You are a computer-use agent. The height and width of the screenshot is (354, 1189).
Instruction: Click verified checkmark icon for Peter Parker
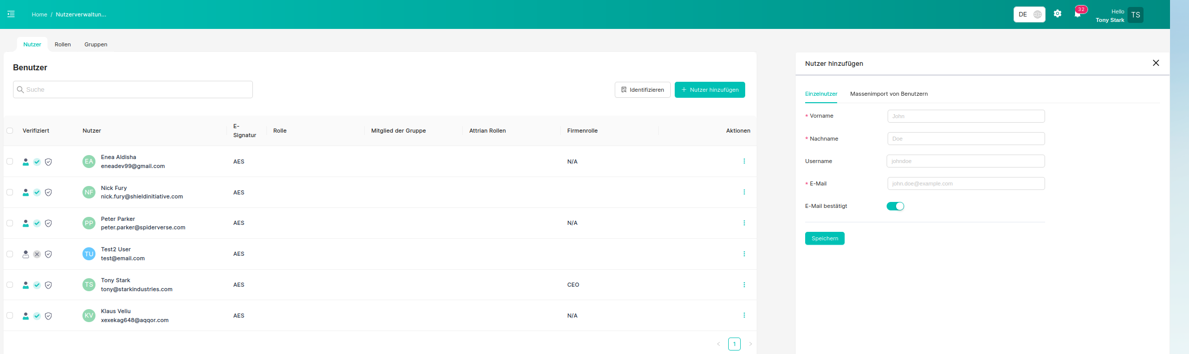click(x=37, y=223)
